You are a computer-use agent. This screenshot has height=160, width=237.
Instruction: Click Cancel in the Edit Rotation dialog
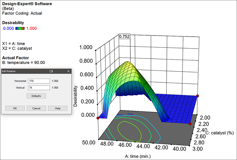[x=36, y=108]
